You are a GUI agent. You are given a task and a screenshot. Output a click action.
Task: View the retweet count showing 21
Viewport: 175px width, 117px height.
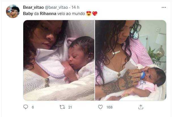[x=70, y=107]
